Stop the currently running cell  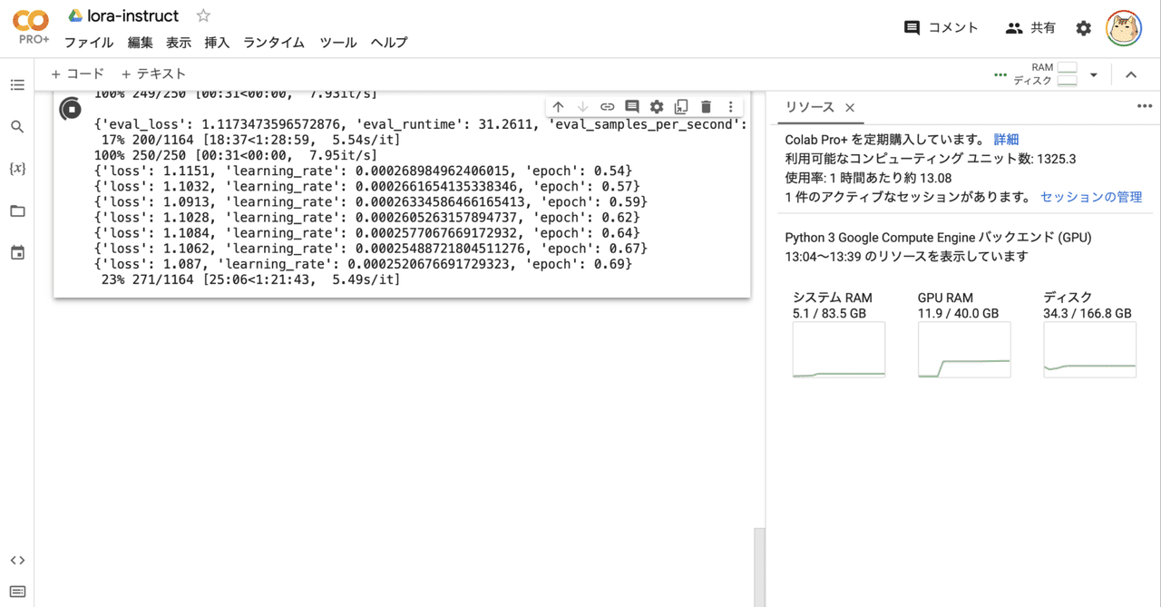click(x=71, y=109)
